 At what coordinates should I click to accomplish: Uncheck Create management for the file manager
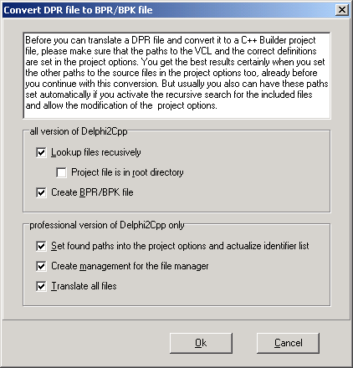coord(41,266)
